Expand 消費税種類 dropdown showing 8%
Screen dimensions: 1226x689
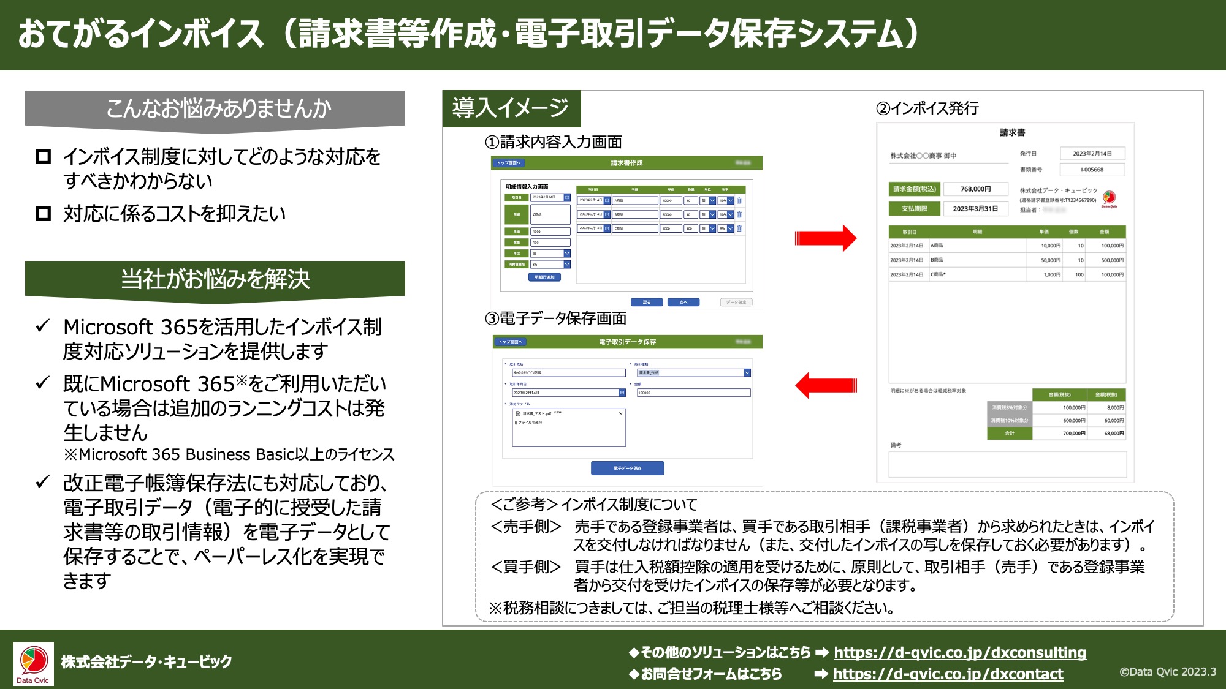(x=567, y=265)
